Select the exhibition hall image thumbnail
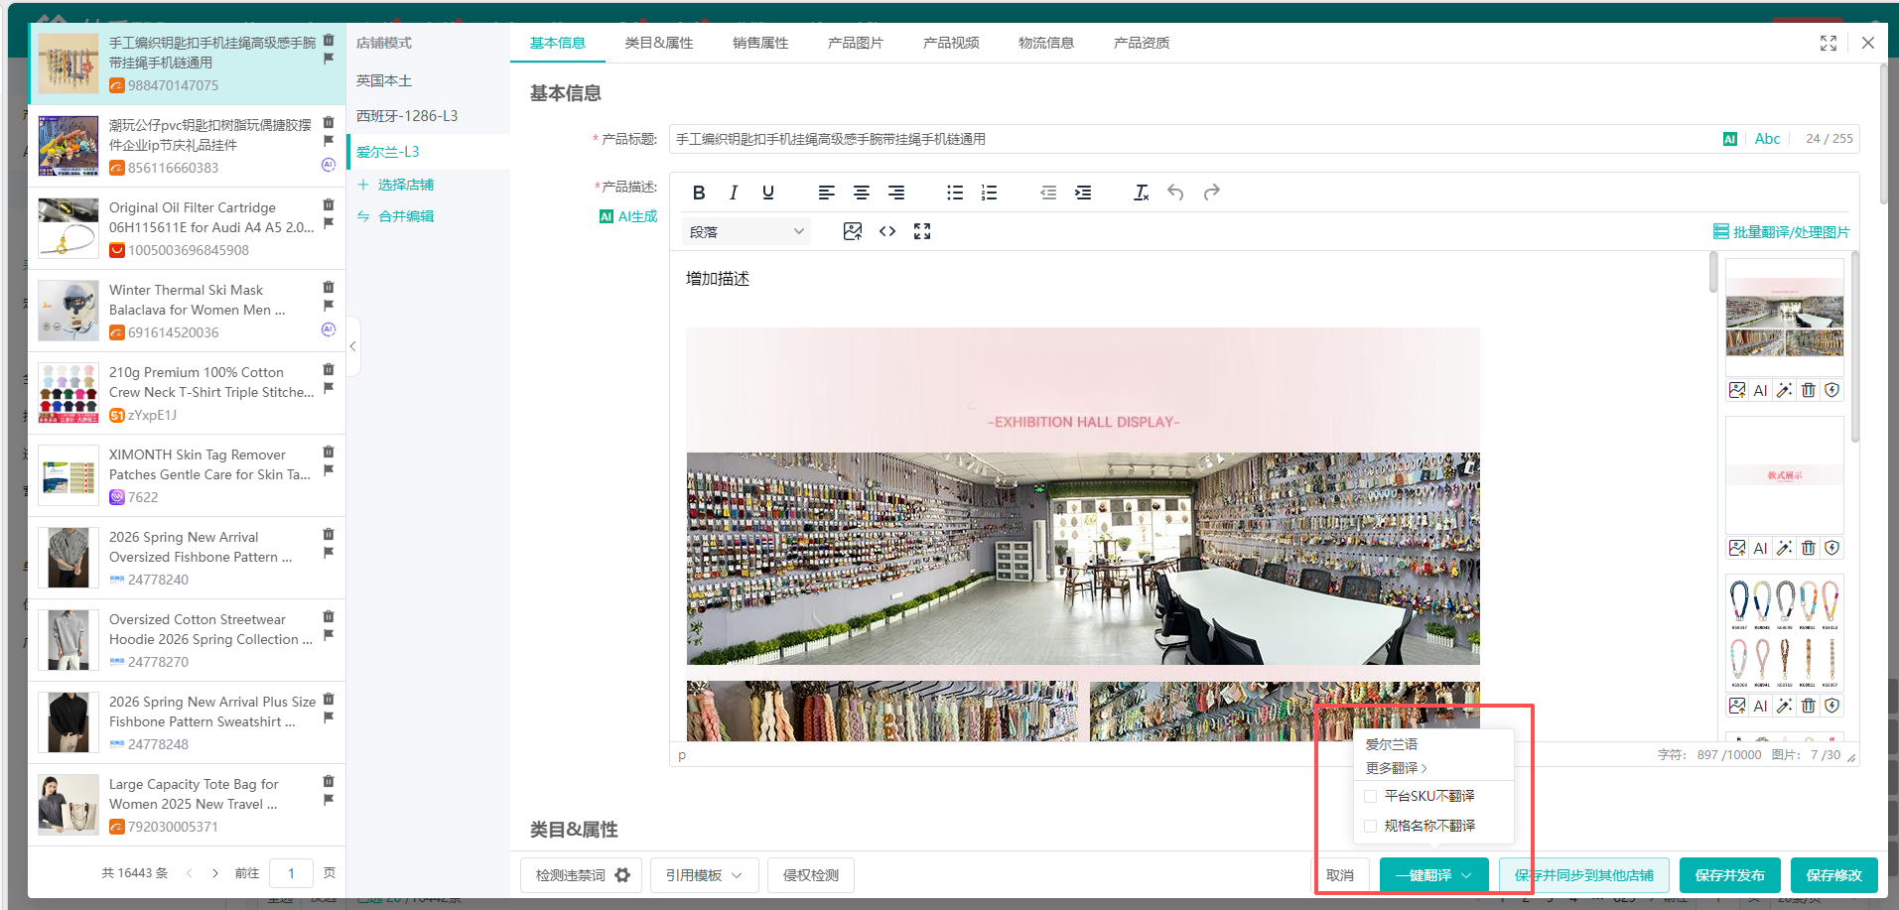 click(x=1785, y=317)
